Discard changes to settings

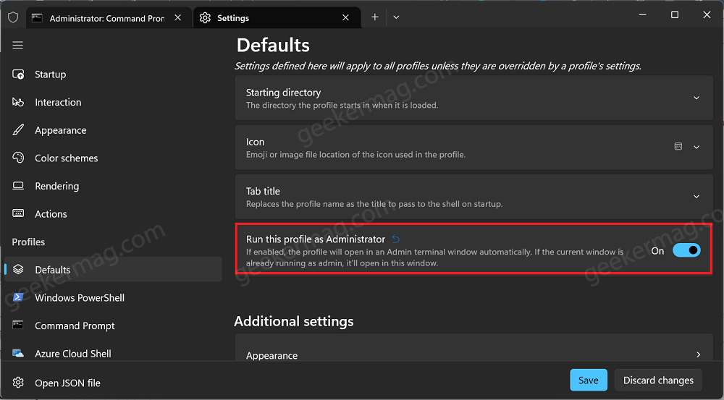point(658,380)
